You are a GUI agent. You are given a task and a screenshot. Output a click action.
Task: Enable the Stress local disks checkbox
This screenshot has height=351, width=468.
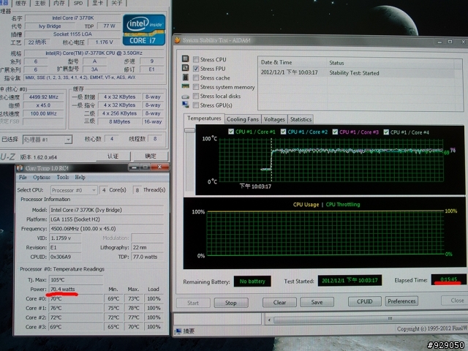point(196,96)
